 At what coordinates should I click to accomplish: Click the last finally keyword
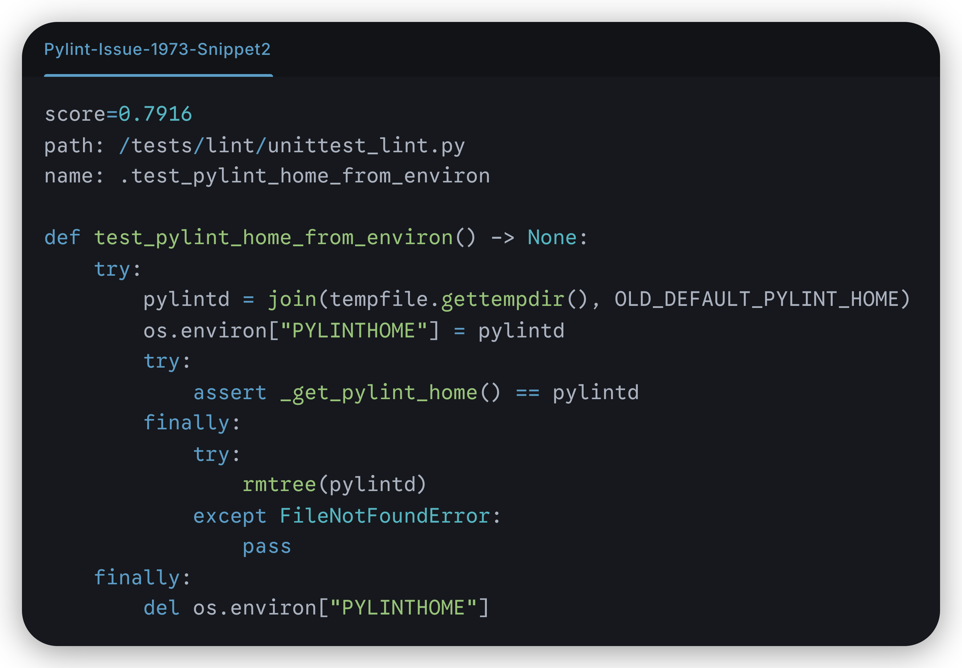137,577
